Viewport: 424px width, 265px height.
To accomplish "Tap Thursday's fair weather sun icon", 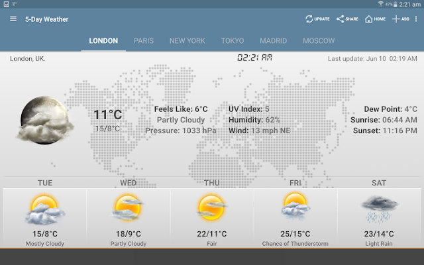I will [211, 207].
